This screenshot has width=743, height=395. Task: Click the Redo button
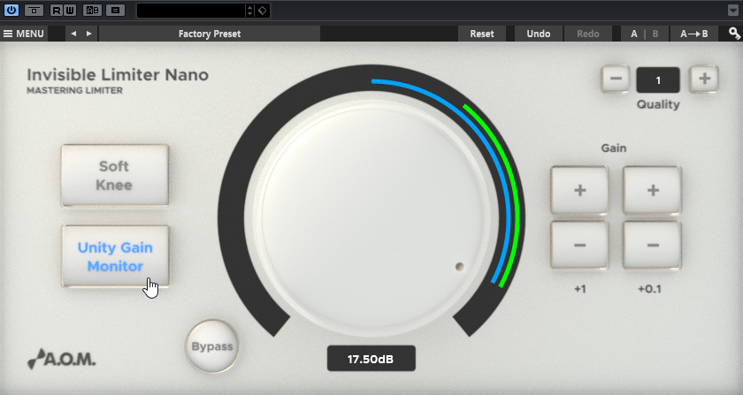[588, 34]
